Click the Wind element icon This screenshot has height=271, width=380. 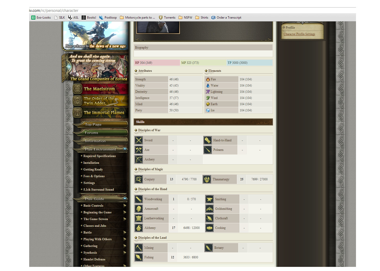[208, 98]
